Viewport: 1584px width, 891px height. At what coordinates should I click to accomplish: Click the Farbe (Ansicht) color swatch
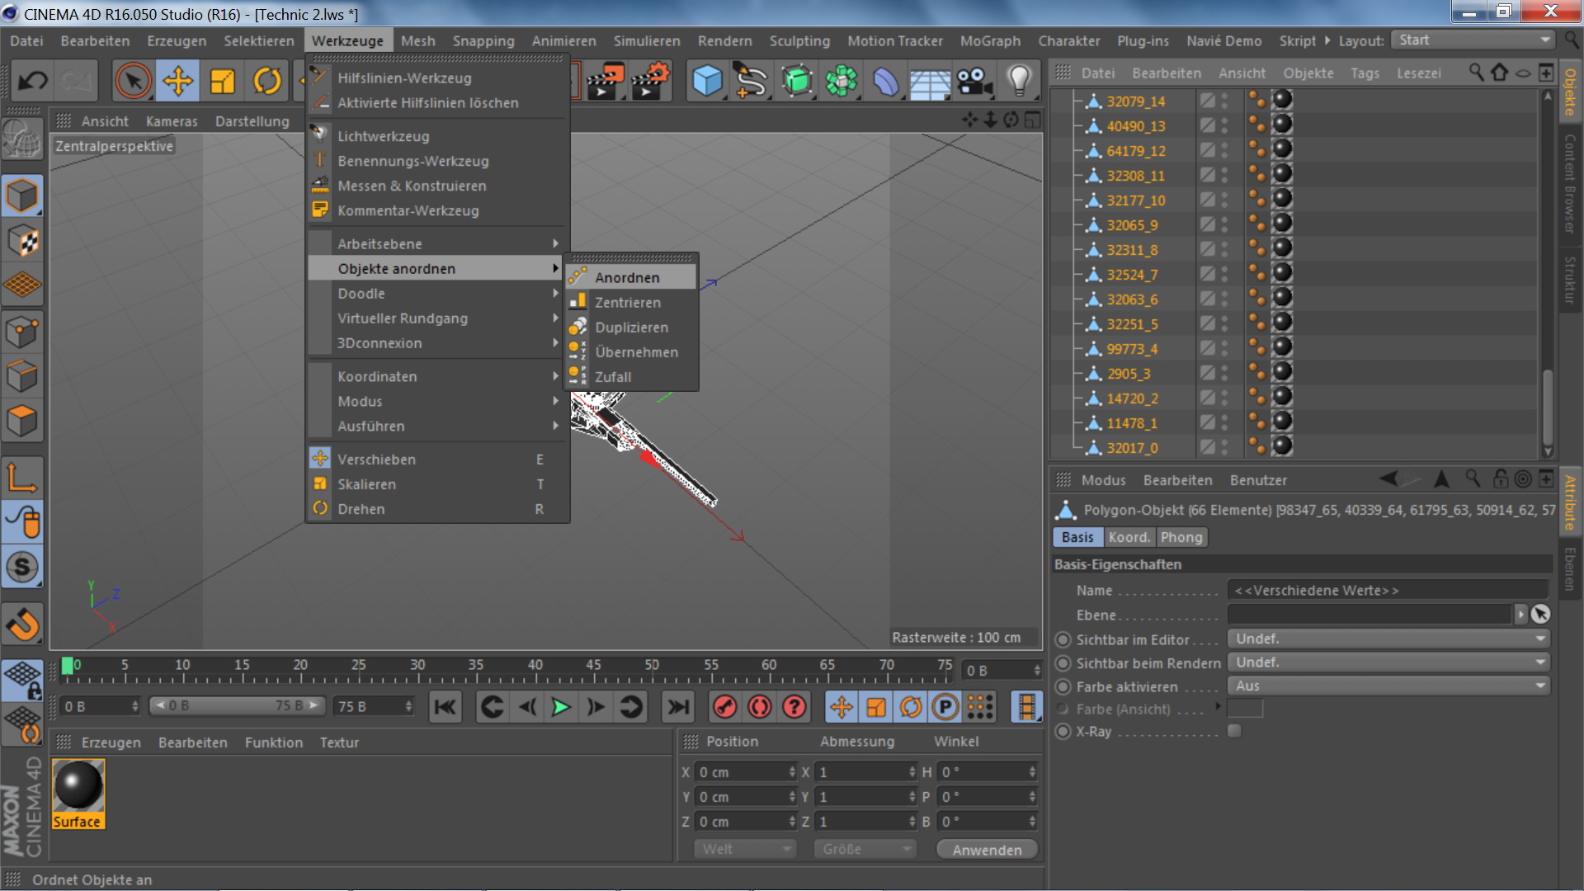pyautogui.click(x=1245, y=709)
